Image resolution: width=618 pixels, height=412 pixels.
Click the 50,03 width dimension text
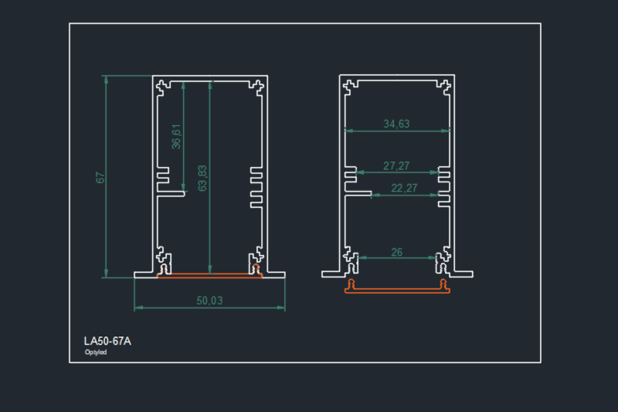209,301
